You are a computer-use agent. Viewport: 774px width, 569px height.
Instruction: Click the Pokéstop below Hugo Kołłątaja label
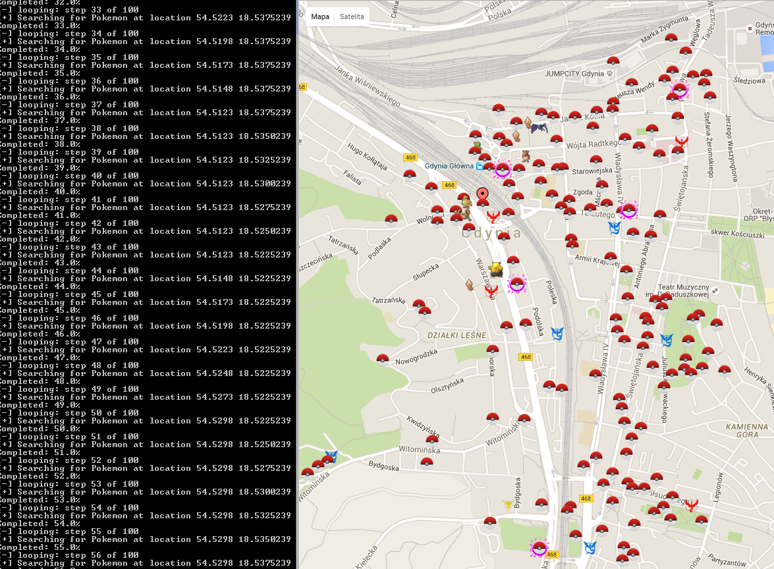(x=409, y=175)
